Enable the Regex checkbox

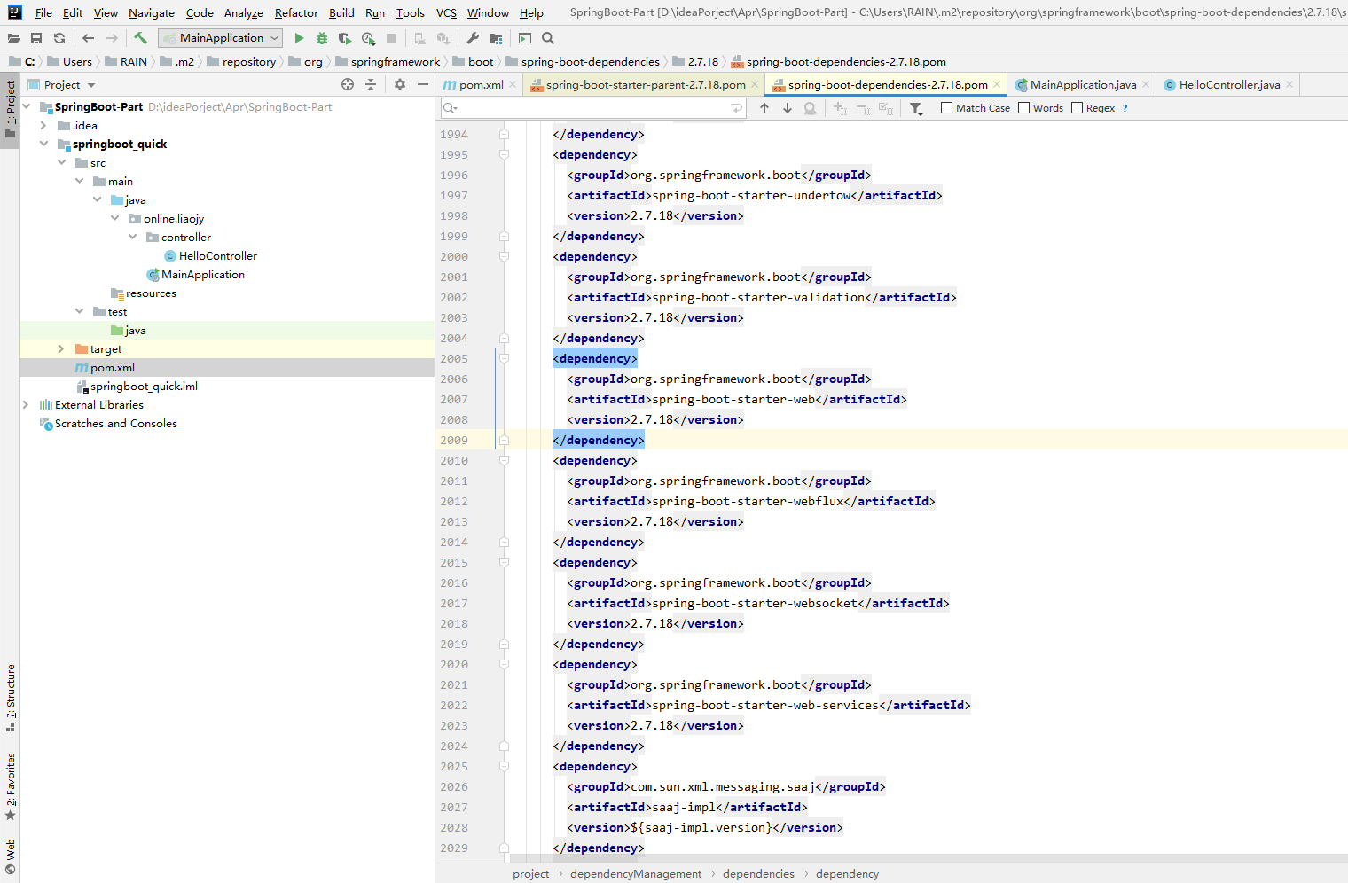[x=1078, y=108]
